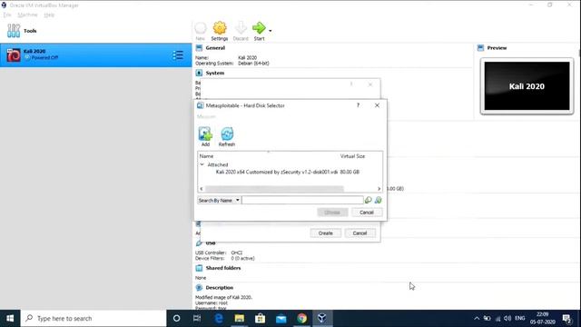This screenshot has width=581, height=327.
Task: Click the System section icon
Action: click(x=199, y=73)
